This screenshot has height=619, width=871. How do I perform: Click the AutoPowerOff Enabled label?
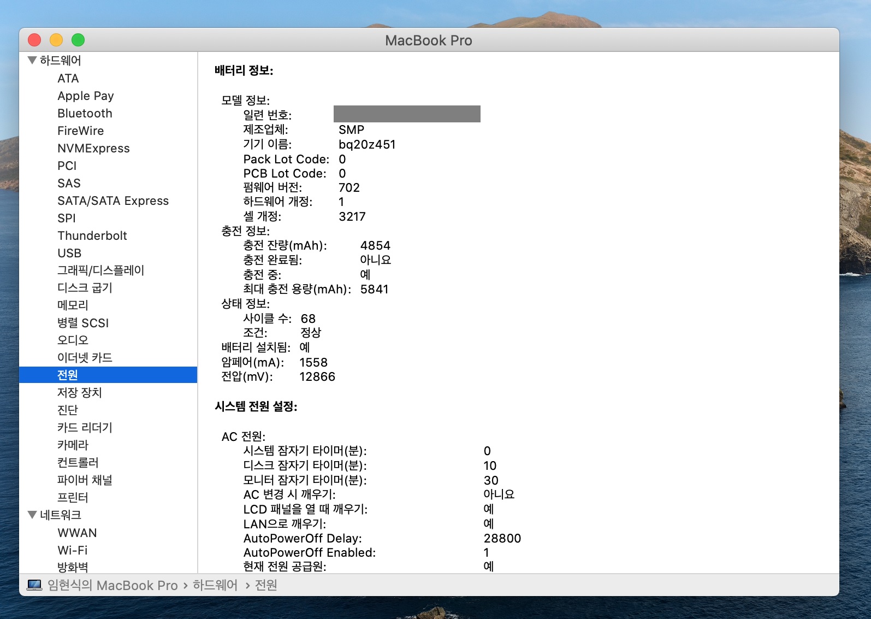coord(310,552)
